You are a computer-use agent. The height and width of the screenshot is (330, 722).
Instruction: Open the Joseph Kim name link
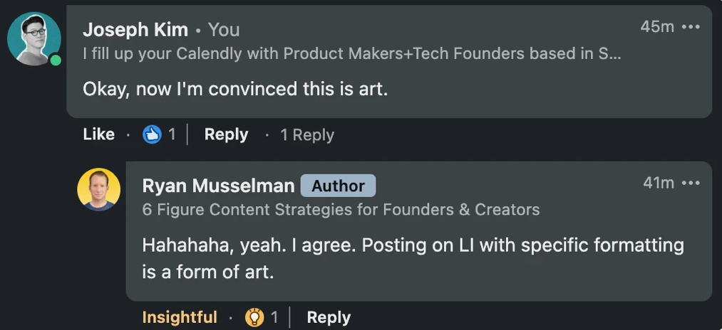click(135, 29)
